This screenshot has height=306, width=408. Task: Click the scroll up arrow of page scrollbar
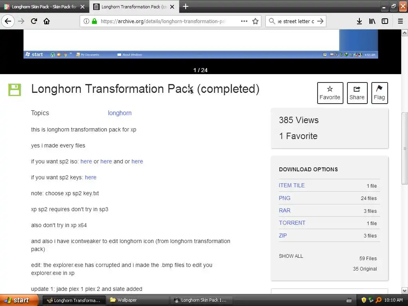click(405, 33)
